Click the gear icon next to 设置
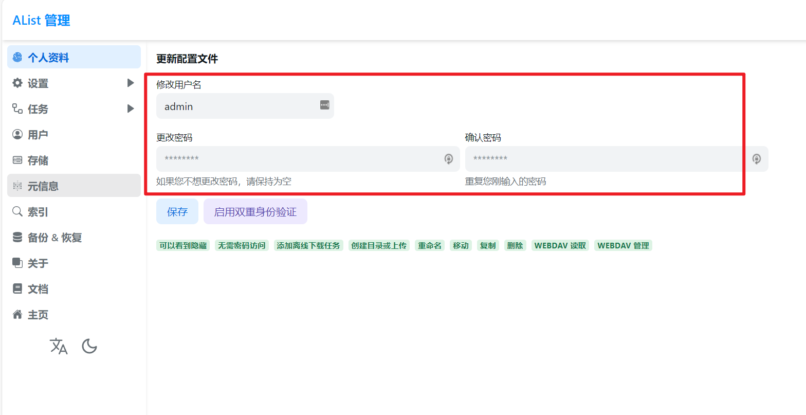Image resolution: width=806 pixels, height=415 pixels. pyautogui.click(x=17, y=83)
